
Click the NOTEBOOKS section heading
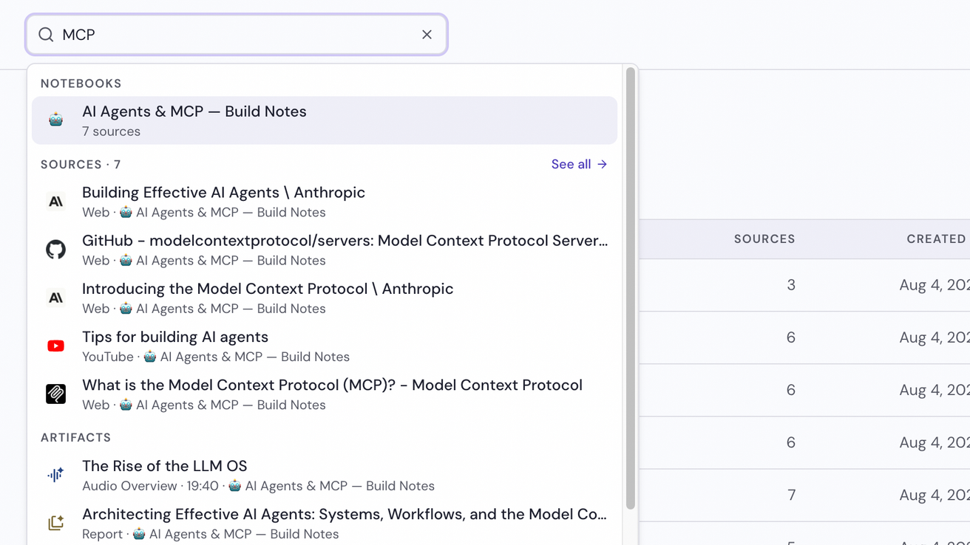coord(81,83)
